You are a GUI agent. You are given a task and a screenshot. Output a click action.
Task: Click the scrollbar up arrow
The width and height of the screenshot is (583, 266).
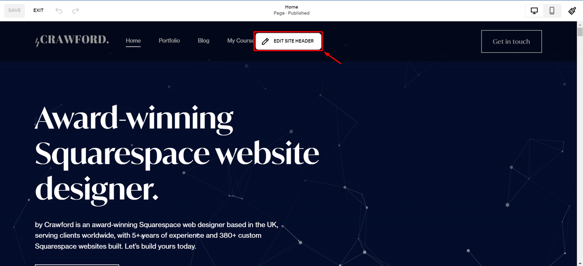pos(580,24)
